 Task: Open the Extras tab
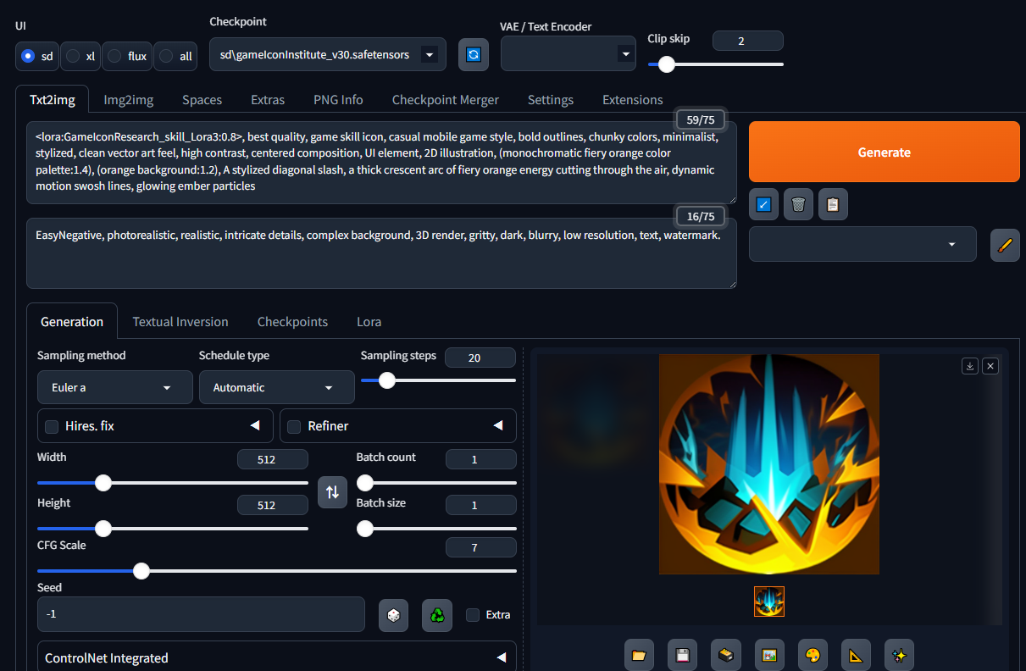268,99
